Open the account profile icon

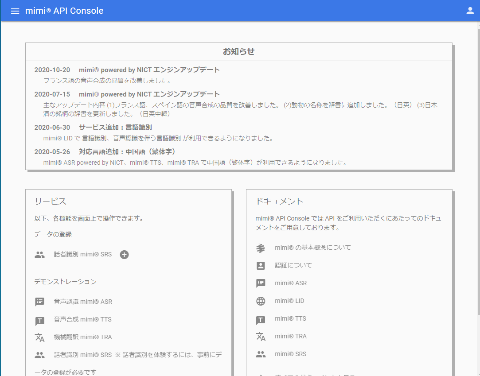tap(470, 10)
